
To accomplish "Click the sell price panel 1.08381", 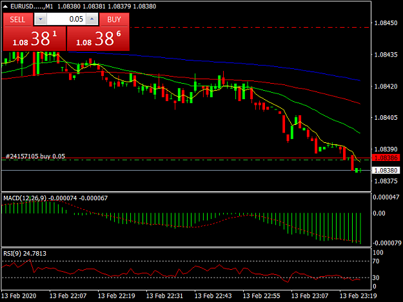I will point(34,39).
